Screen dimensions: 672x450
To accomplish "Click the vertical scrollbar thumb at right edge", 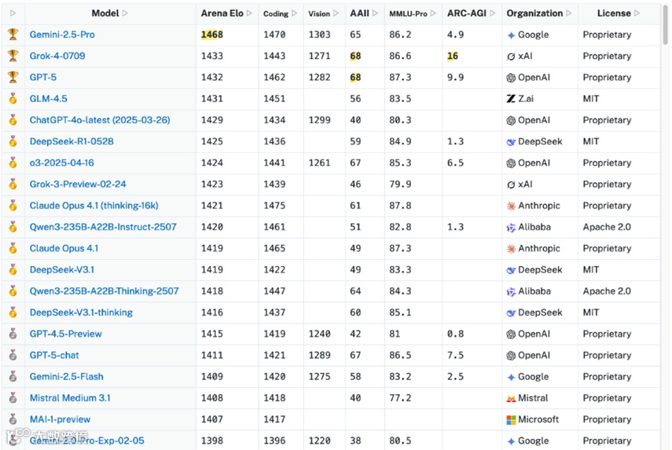I will [666, 24].
